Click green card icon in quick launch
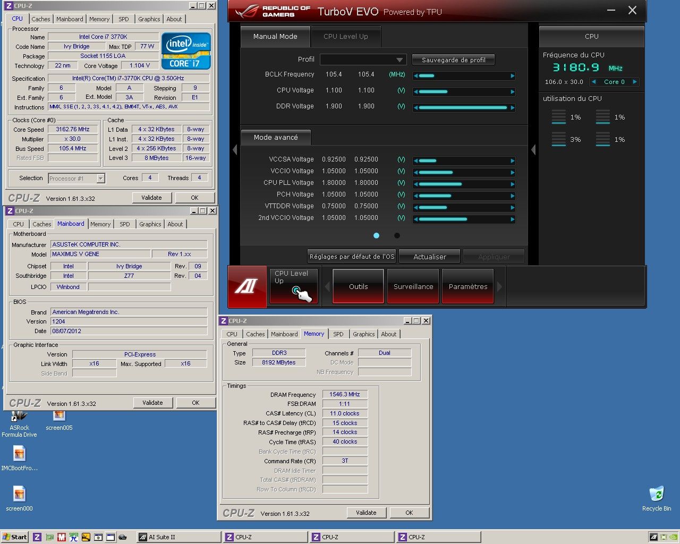The image size is (680, 544). coord(49,537)
